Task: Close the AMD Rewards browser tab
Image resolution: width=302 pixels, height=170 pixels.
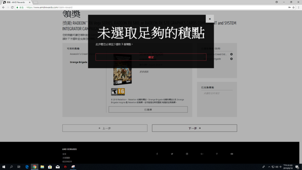Action: pyautogui.click(x=30, y=2)
